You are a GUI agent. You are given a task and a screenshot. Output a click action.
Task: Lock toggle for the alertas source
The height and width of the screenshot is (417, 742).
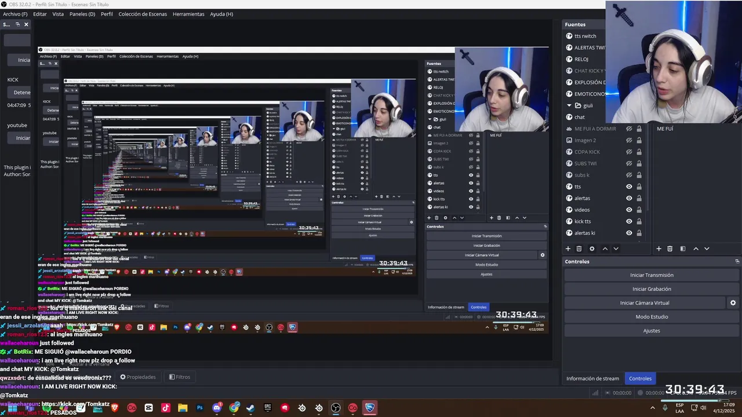click(639, 198)
